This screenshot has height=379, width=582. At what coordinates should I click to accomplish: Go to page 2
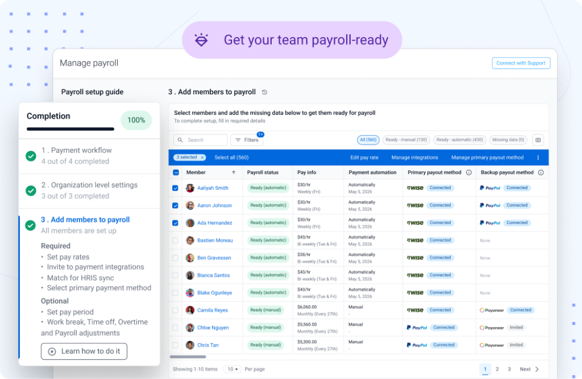[497, 369]
